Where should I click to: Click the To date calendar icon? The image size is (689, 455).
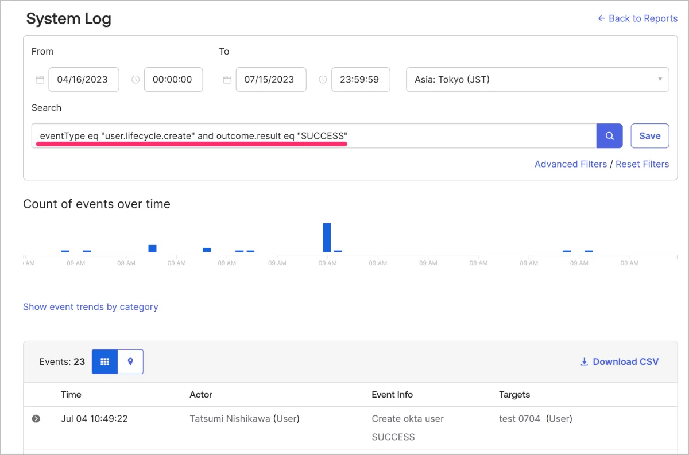(x=227, y=80)
